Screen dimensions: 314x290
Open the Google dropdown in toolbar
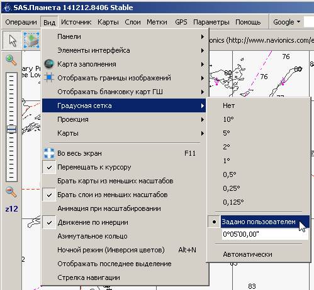[x=286, y=22]
